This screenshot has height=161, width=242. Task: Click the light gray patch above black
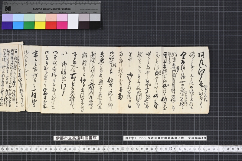click(x=95, y=18)
